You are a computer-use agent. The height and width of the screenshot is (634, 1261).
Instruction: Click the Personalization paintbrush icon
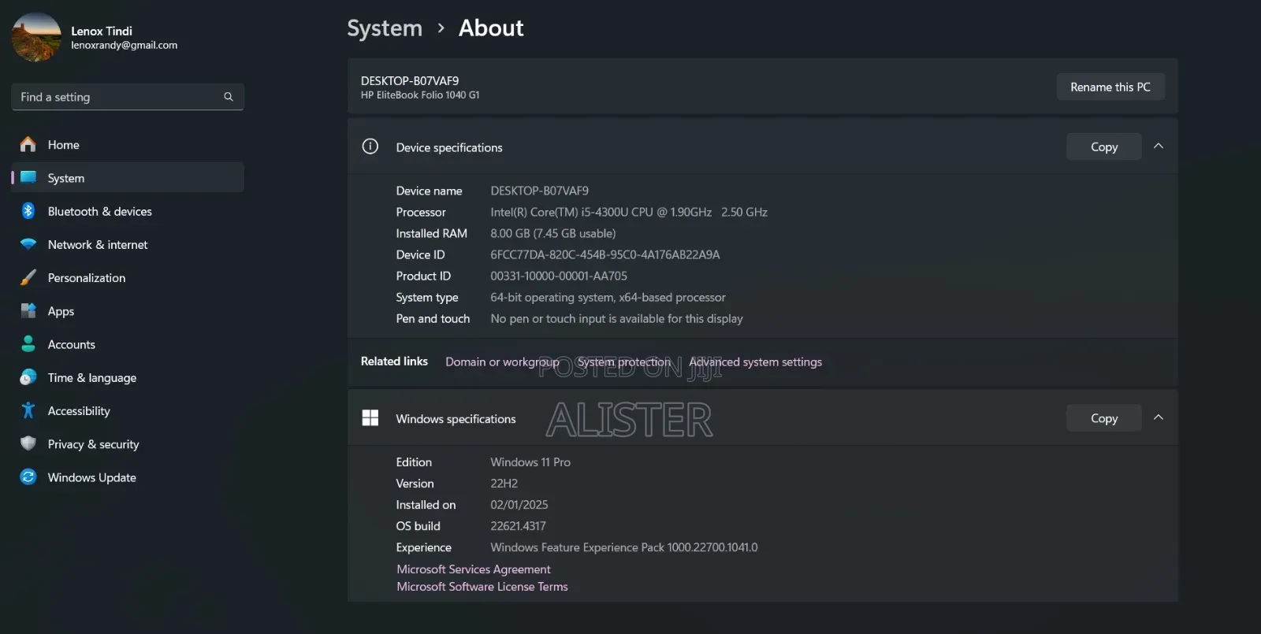(x=28, y=277)
